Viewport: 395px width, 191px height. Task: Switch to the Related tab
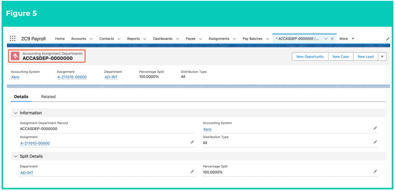49,96
